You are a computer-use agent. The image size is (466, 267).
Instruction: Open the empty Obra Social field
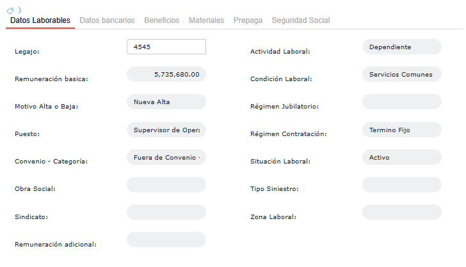166,185
